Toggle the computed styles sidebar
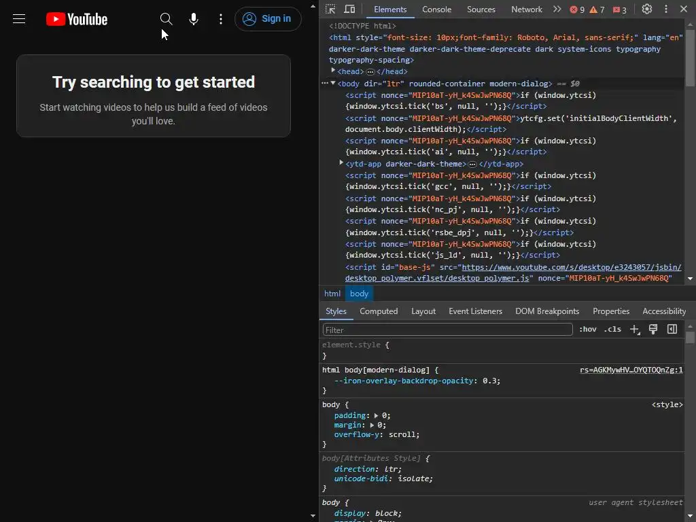Image resolution: width=696 pixels, height=522 pixels. (x=672, y=330)
